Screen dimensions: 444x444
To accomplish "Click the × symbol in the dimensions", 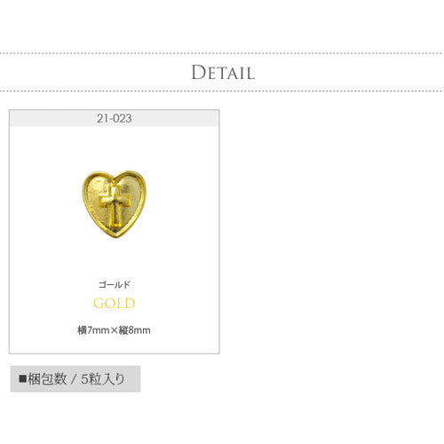I will coord(115,330).
